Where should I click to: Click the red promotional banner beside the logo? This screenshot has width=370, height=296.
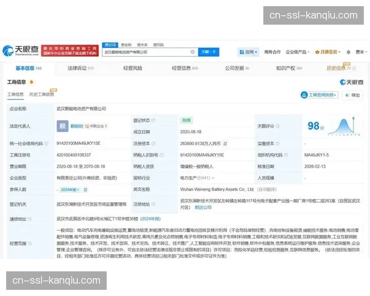pos(70,51)
